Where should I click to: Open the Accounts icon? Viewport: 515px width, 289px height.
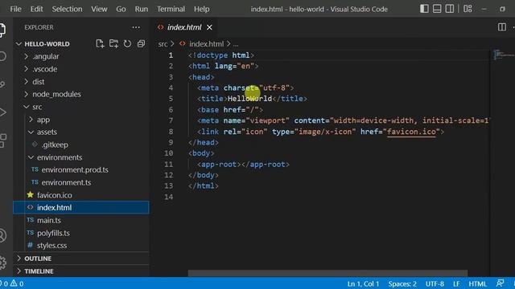(x=2, y=235)
